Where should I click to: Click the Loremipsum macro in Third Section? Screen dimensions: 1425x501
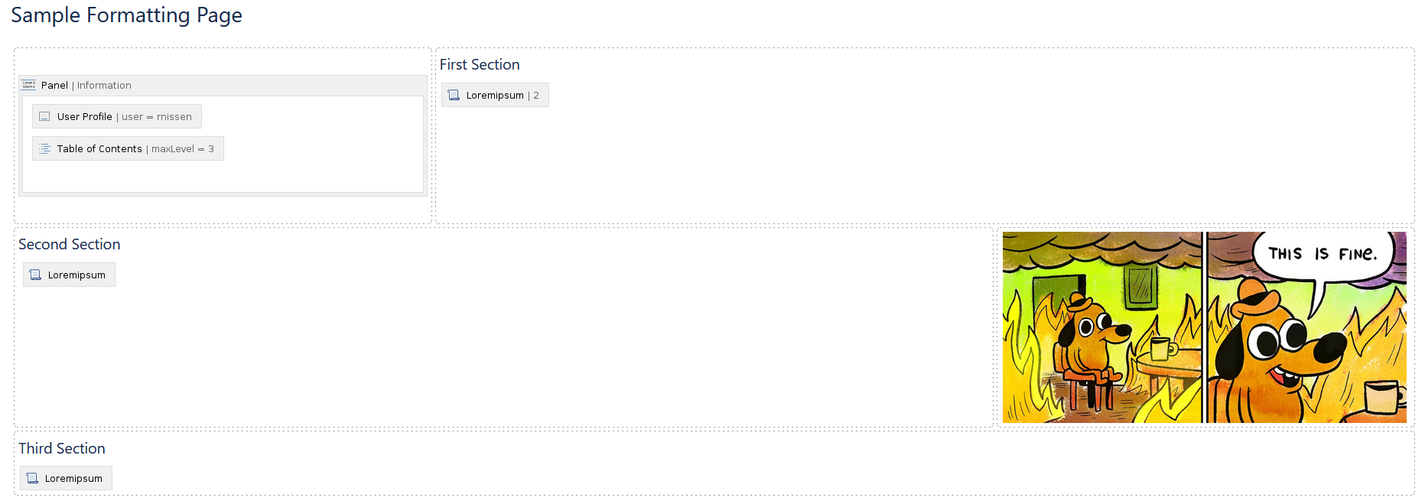(66, 477)
